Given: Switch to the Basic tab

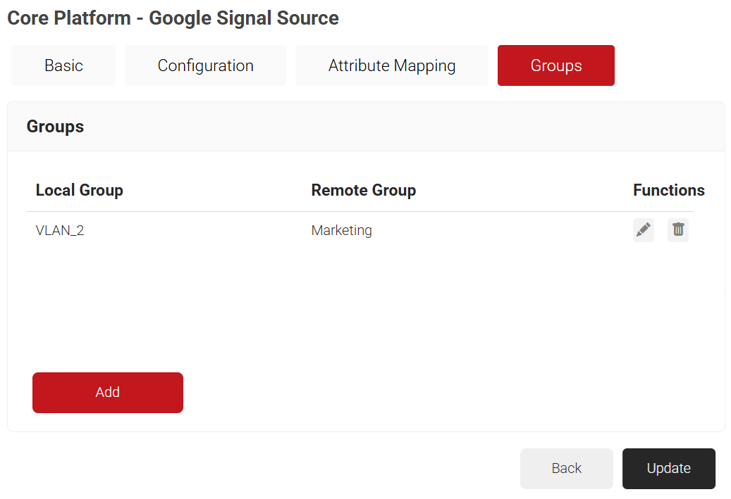Looking at the screenshot, I should tap(63, 65).
